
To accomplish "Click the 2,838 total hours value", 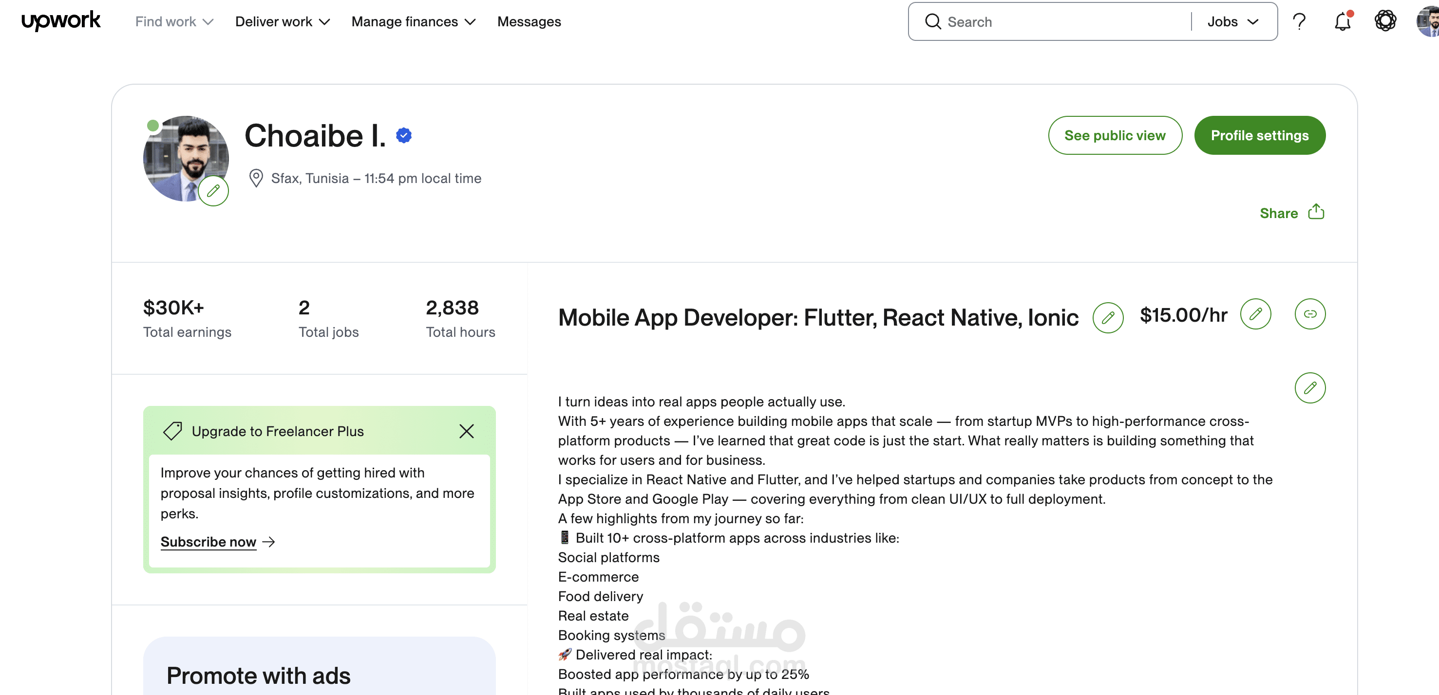I will click(x=452, y=308).
